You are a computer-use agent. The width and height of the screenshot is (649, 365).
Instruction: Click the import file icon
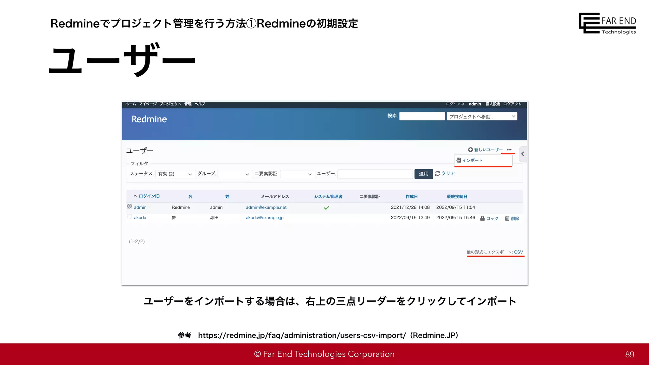[459, 160]
